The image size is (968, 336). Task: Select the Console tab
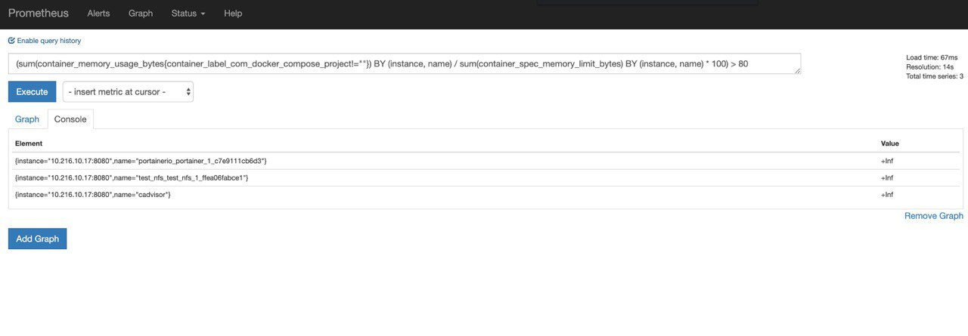click(70, 119)
